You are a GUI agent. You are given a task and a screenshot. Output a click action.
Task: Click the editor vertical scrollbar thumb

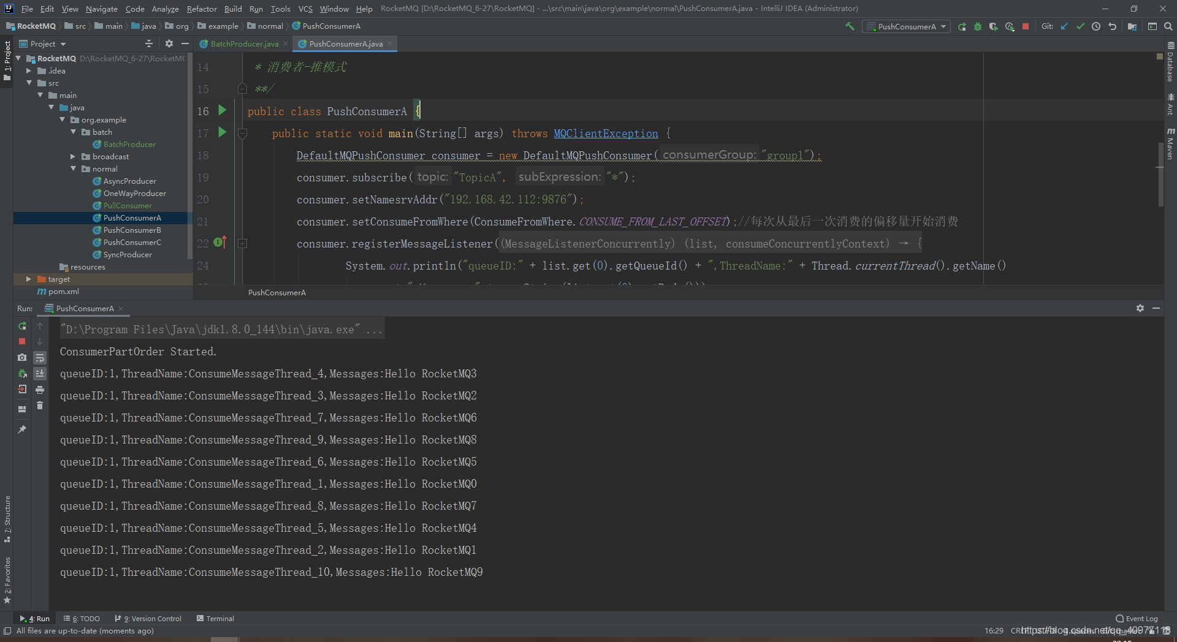click(1160, 175)
